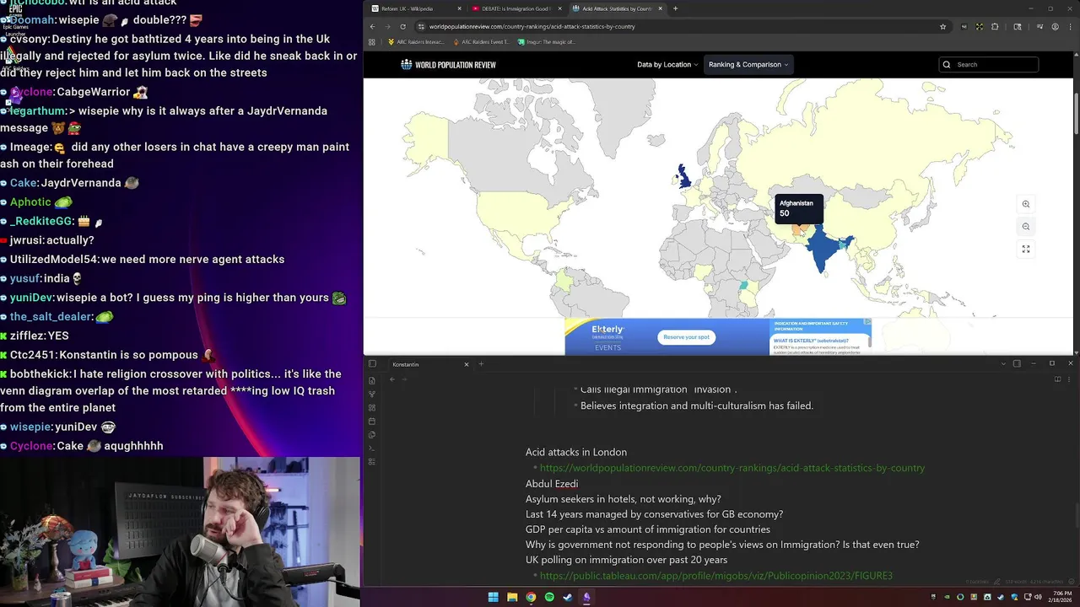The image size is (1080, 607).
Task: Open canvas icon in Obsidian ribbon
Action: (372, 407)
